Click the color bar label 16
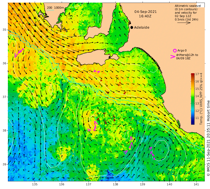Viewport: 210px width, 189px height. [197, 81]
